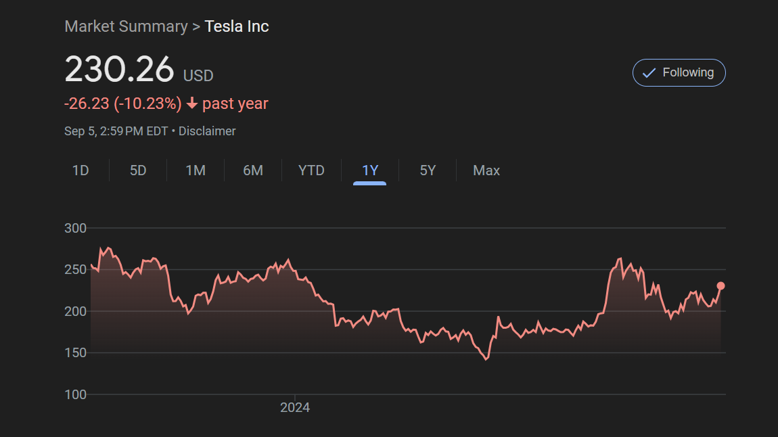The height and width of the screenshot is (437, 778).
Task: Select the 5D time range tab
Action: pos(138,170)
